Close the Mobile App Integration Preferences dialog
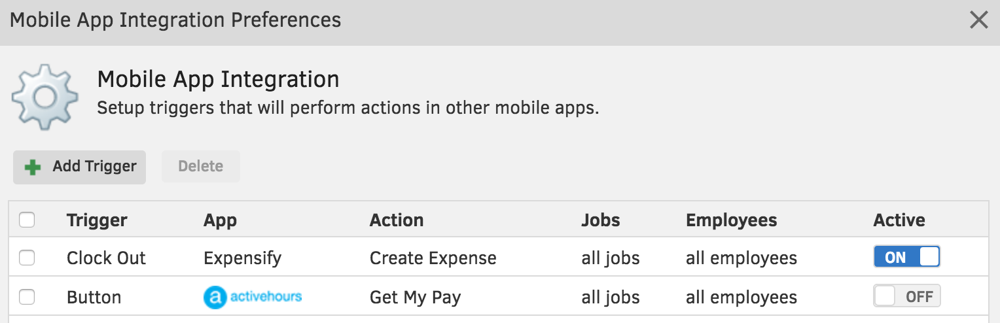Image resolution: width=1000 pixels, height=323 pixels. pos(978,20)
